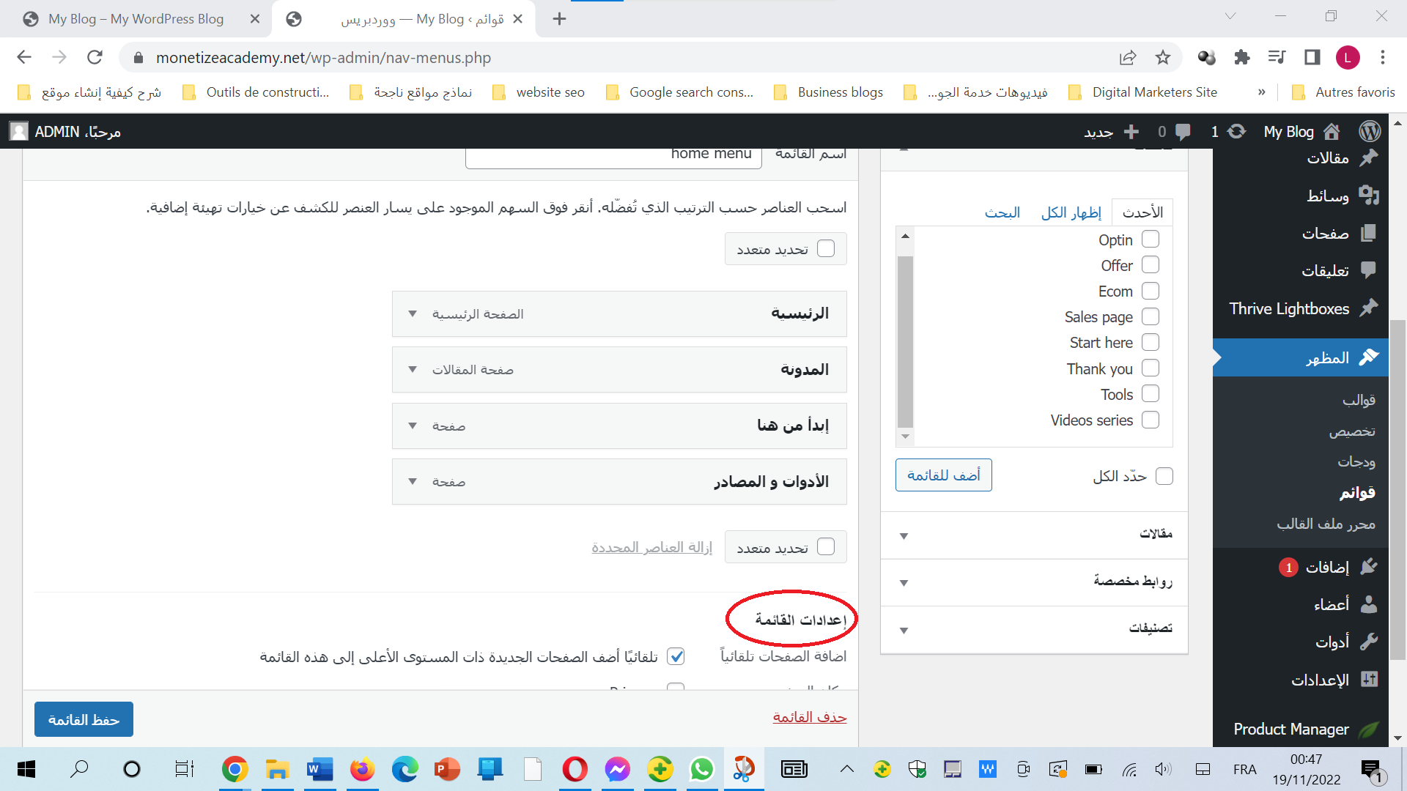Open WhatsApp from the taskbar
Viewport: 1407px width, 791px height.
(x=701, y=769)
